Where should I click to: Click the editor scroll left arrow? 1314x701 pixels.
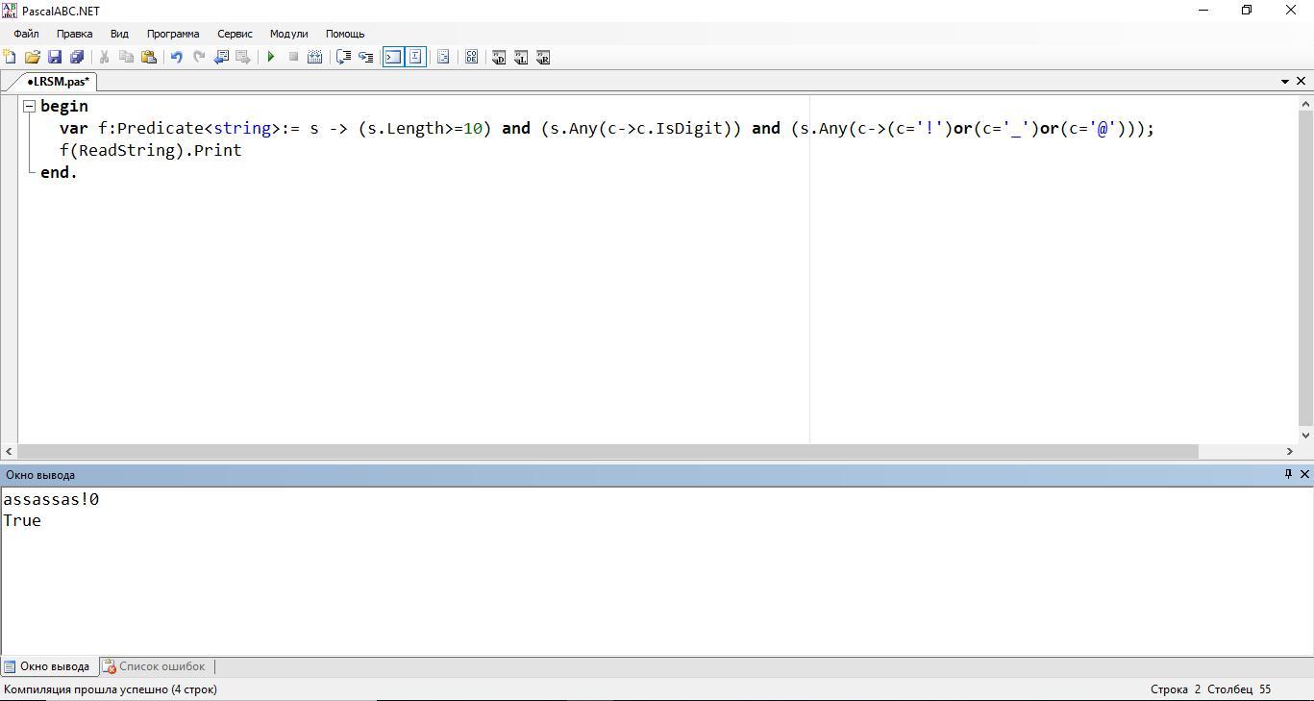pos(9,451)
